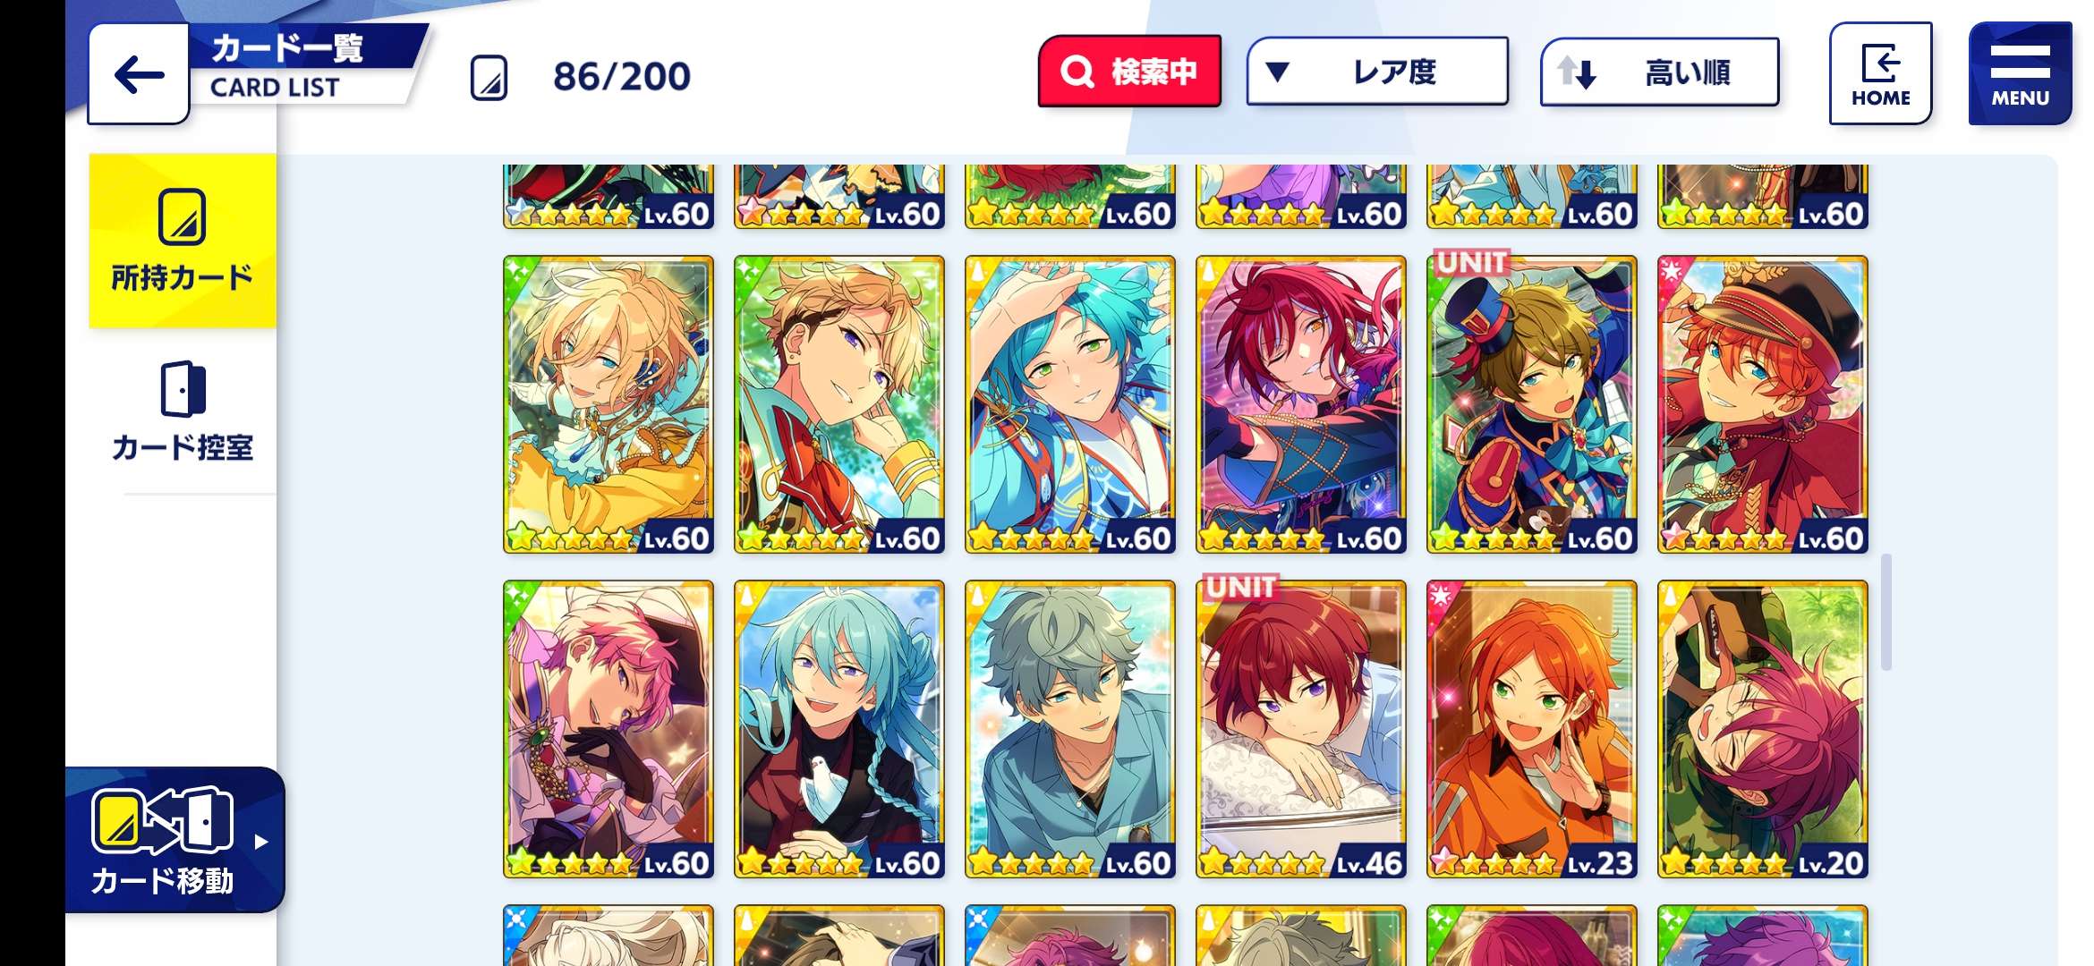Image resolution: width=2094 pixels, height=966 pixels.
Task: Expand the レア度 sort dropdown
Action: click(1377, 72)
